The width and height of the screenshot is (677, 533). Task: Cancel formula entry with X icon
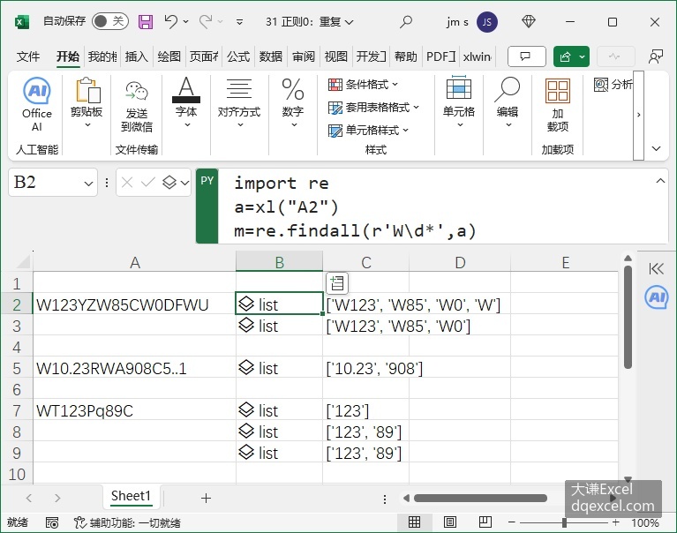(127, 183)
